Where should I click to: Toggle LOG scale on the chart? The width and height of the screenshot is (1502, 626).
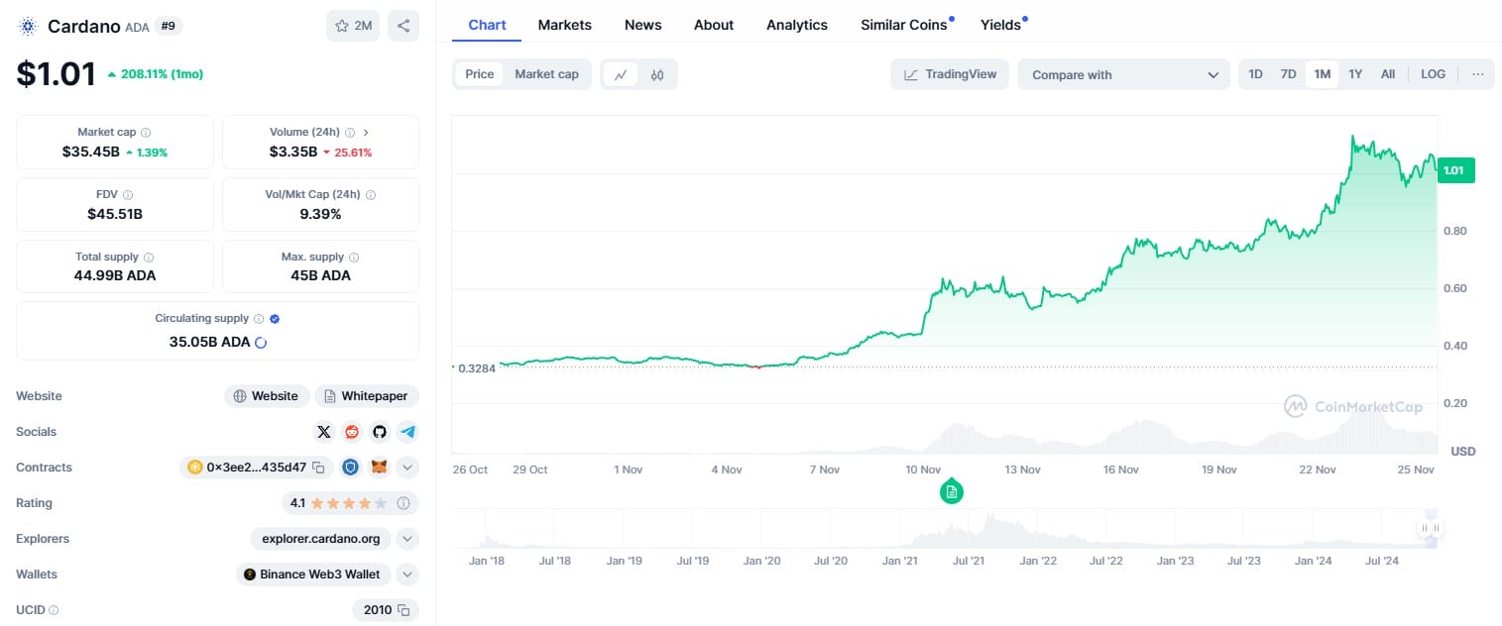tap(1433, 74)
